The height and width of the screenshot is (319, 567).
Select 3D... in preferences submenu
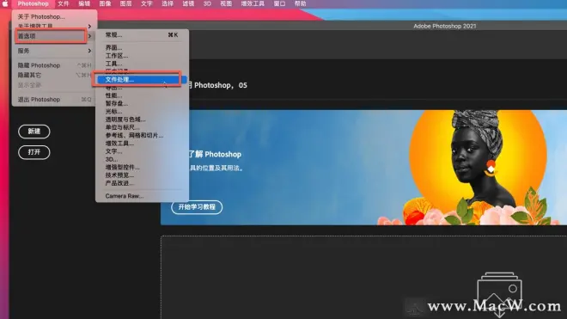(142, 159)
